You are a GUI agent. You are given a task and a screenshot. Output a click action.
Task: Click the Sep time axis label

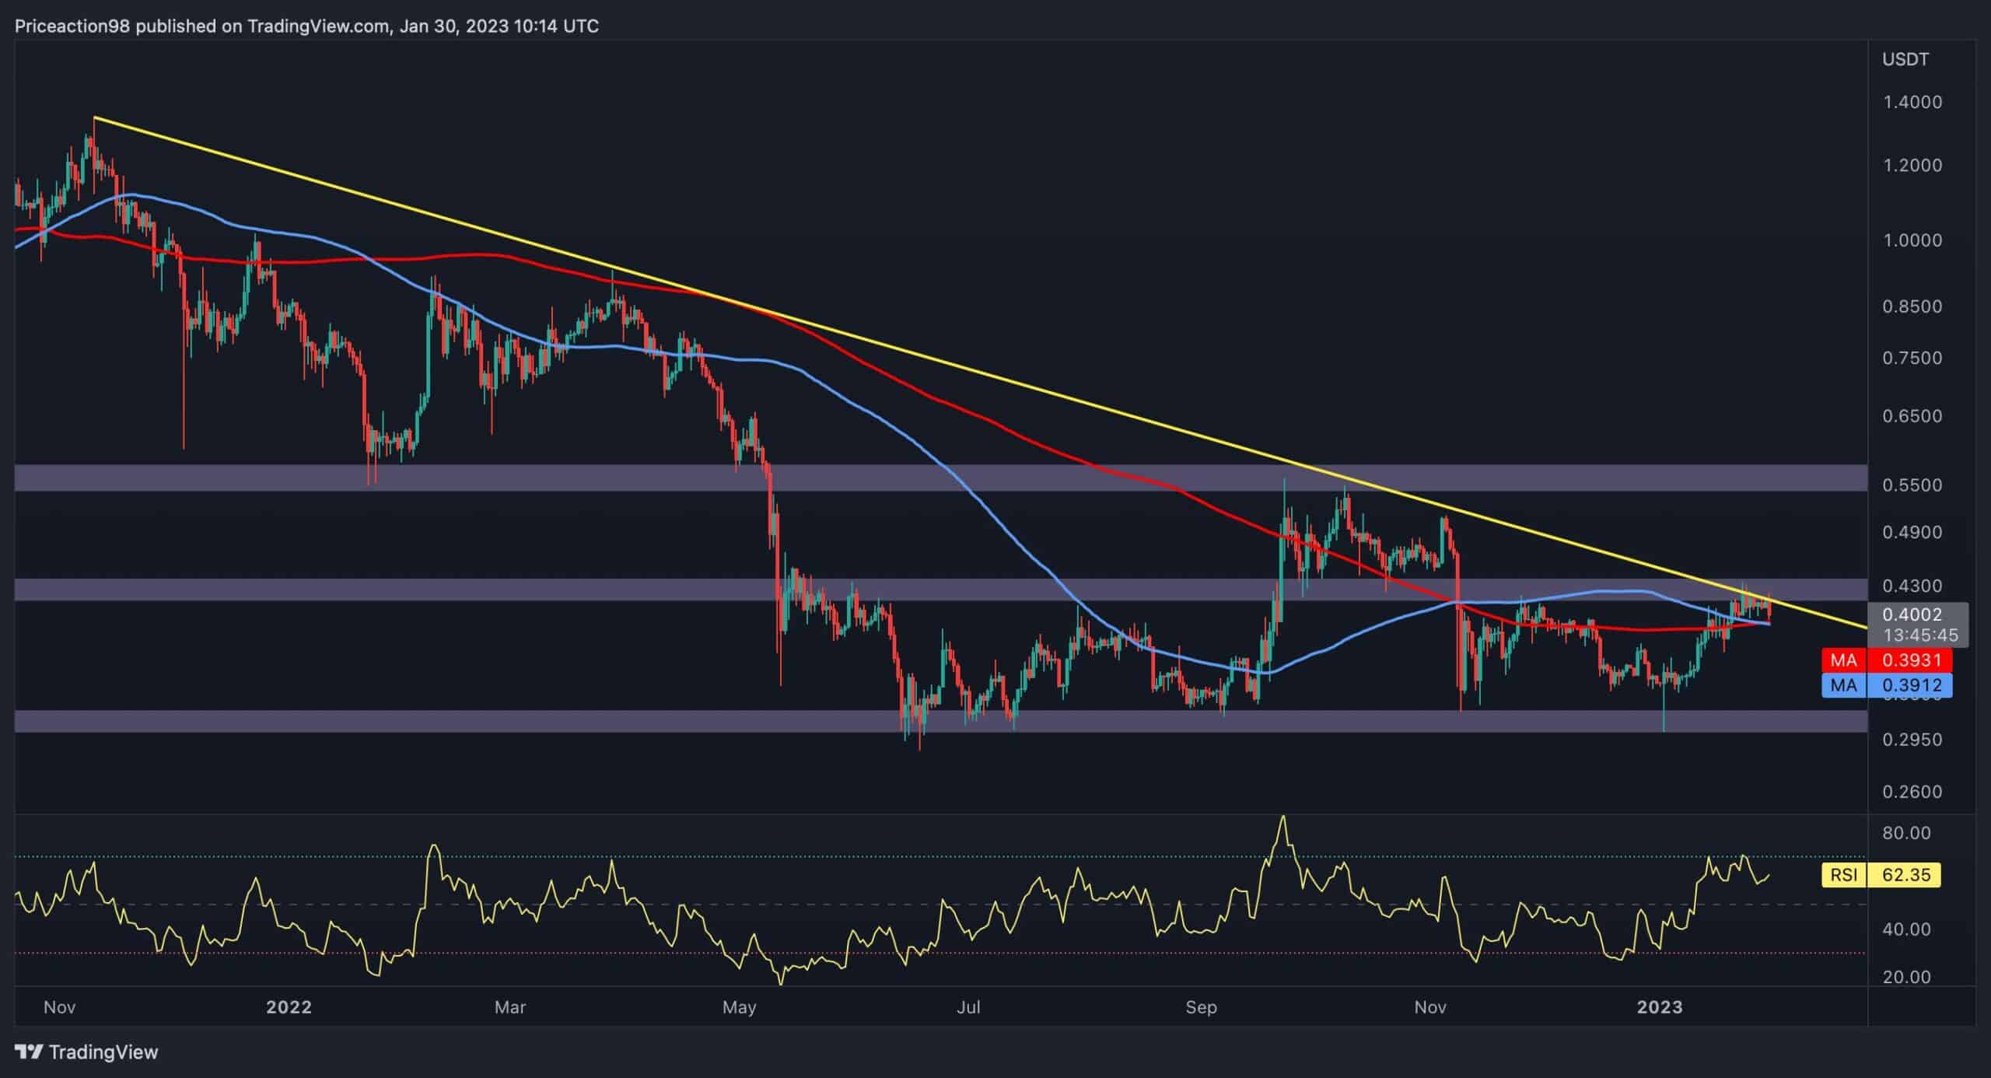(x=1201, y=1007)
